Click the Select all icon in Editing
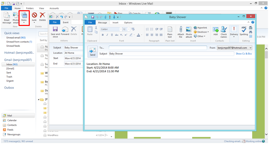 pos(251,36)
